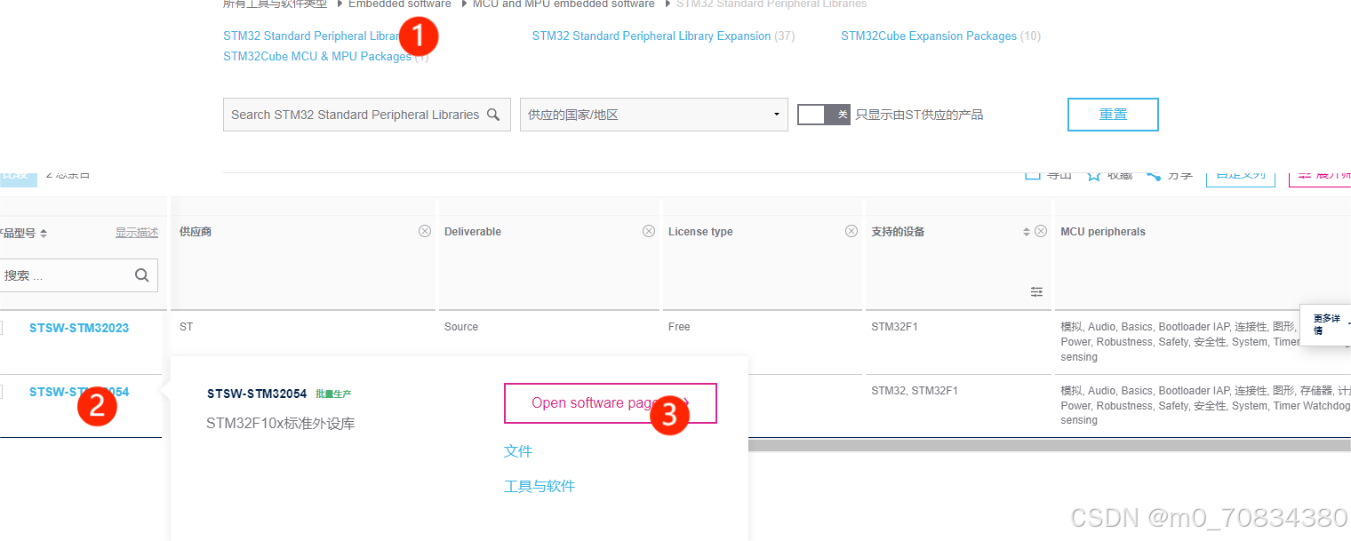Click the 供应商 column header
The image size is (1351, 541).
pyautogui.click(x=196, y=232)
